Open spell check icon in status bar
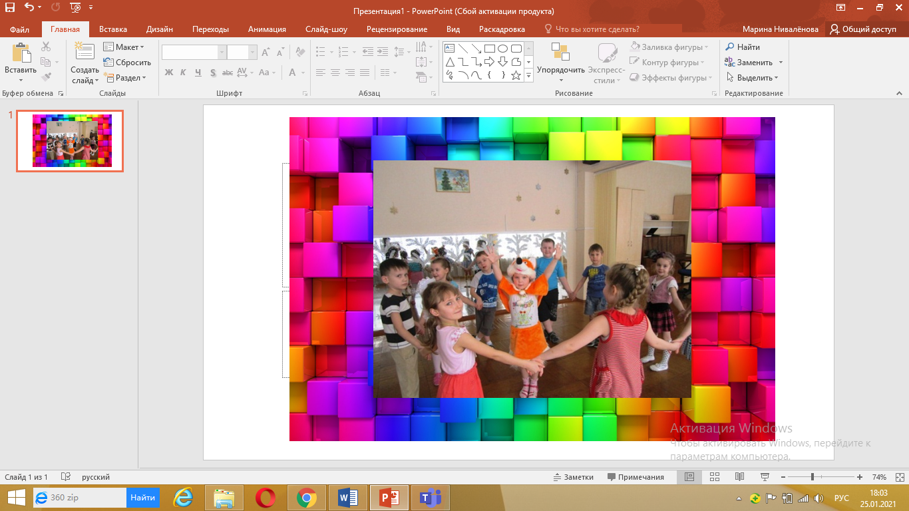909x511 pixels. click(66, 477)
